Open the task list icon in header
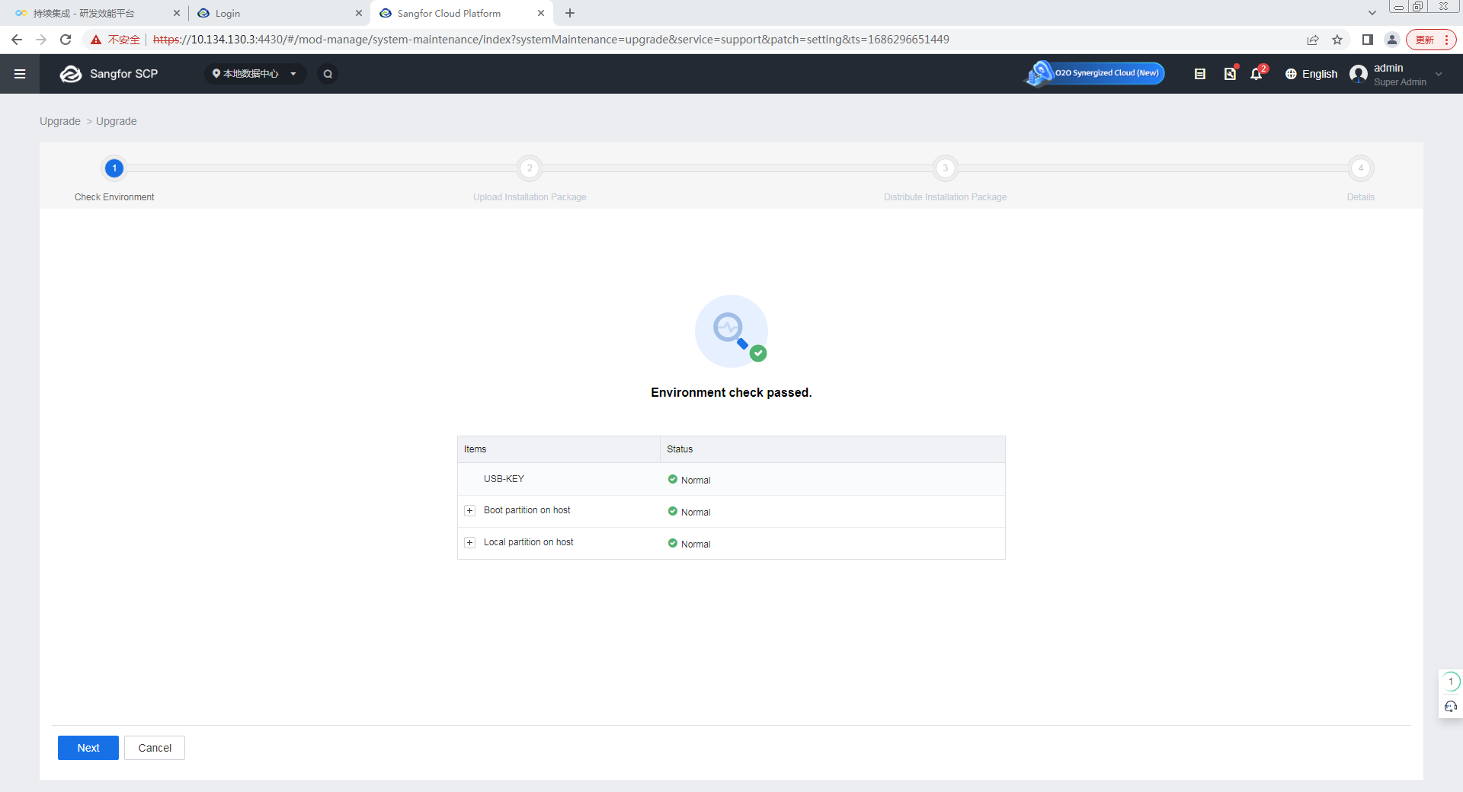The width and height of the screenshot is (1463, 792). [1199, 74]
